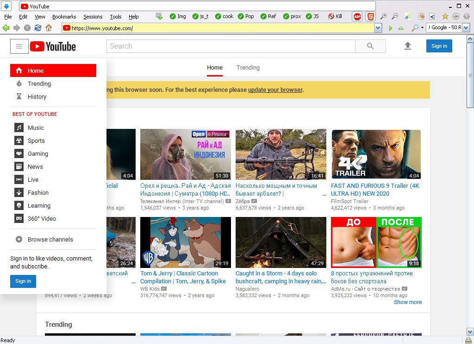Open Tom & Jerry cartoon thumbnail

point(185,242)
